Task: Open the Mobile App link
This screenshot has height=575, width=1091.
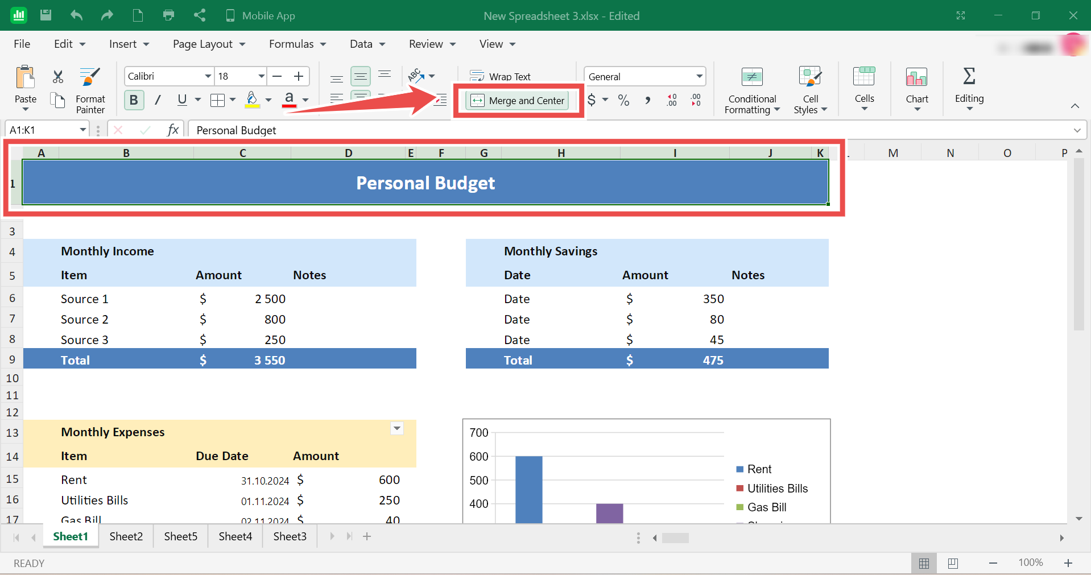Action: coord(261,15)
